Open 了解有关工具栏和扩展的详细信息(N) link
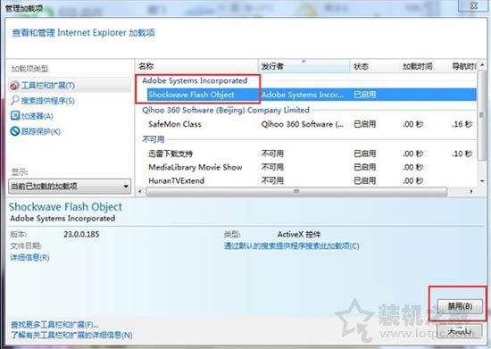The width and height of the screenshot is (491, 349). click(71, 335)
